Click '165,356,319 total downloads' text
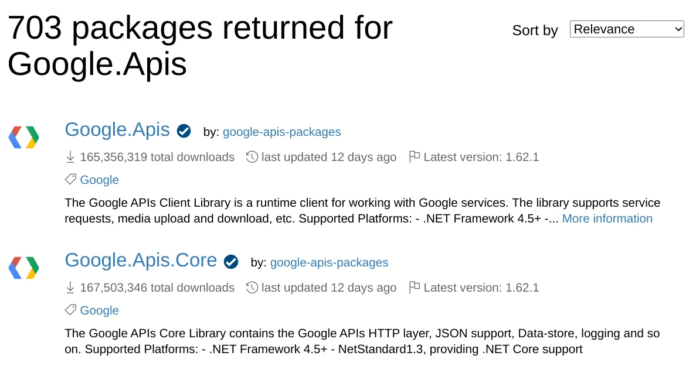The width and height of the screenshot is (696, 373). tap(157, 157)
